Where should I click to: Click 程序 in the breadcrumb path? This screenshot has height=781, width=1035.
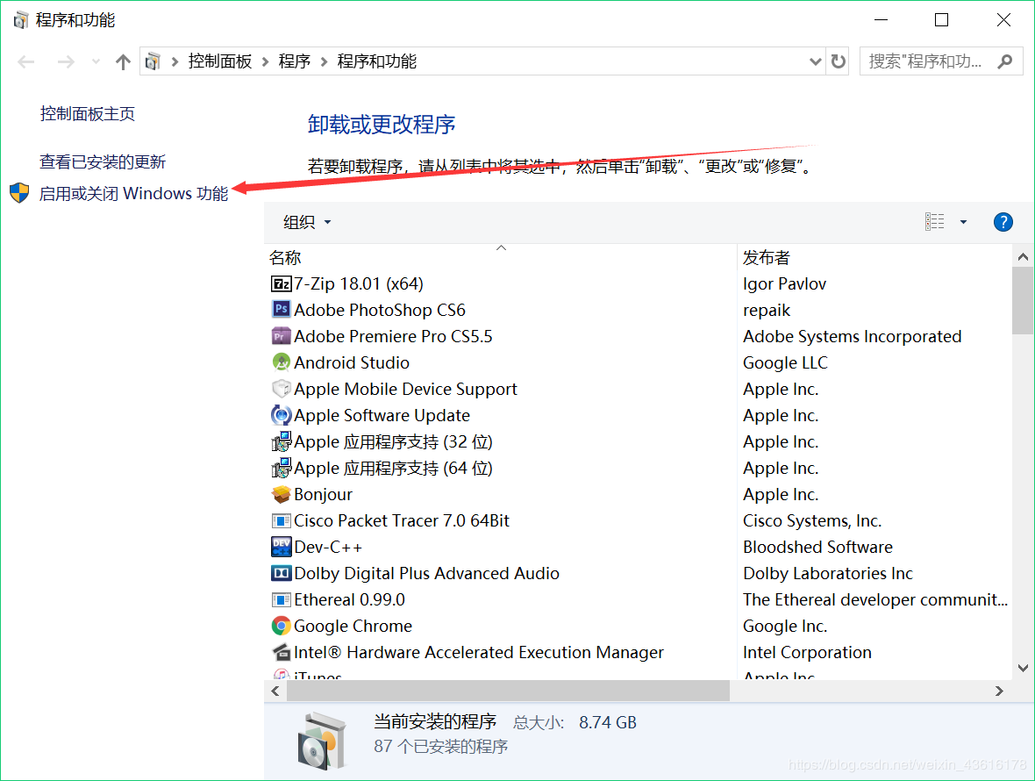(295, 61)
